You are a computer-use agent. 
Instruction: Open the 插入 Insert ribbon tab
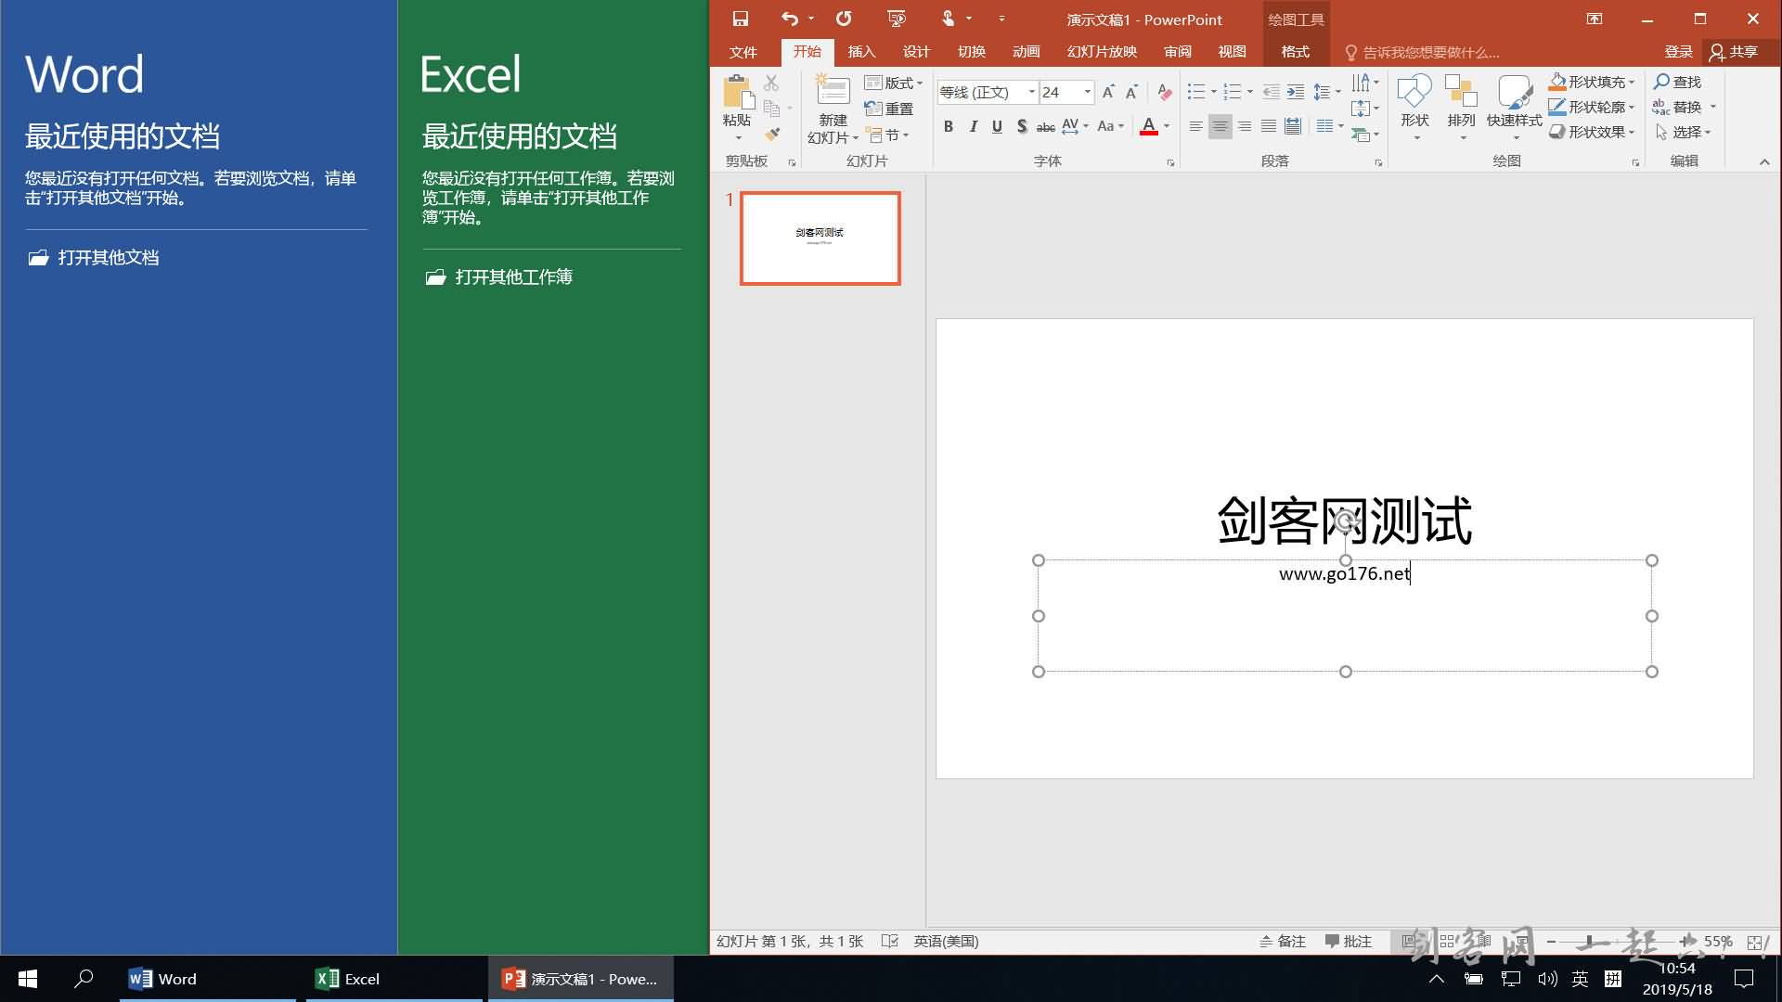tap(861, 51)
